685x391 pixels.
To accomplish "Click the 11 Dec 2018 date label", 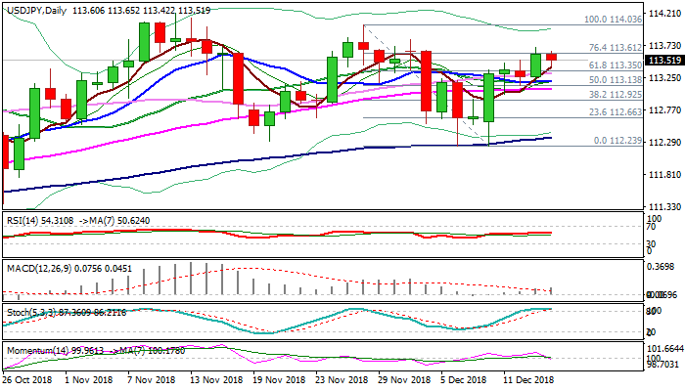I will coord(528,380).
